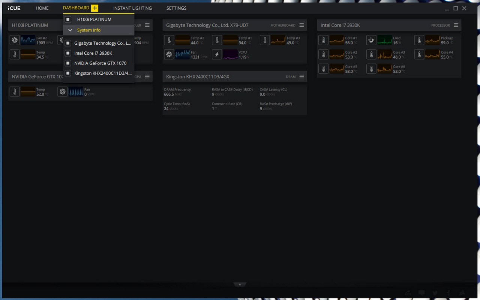This screenshot has height=300, width=480.
Task: Click the 'H100i PLATINUM' panel title
Action: (30, 25)
